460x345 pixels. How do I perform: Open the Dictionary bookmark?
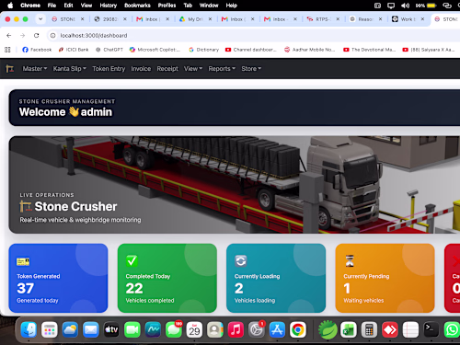[x=204, y=50]
